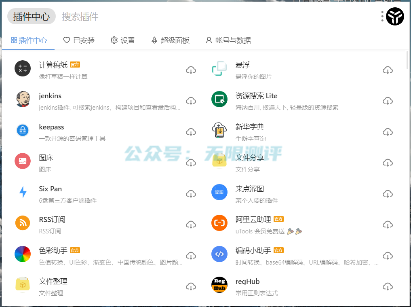Open the 帐号与数据 tab
This screenshot has height=307, width=411.
point(228,40)
